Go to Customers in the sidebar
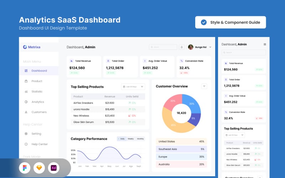The image size is (285, 178). [x=39, y=112]
